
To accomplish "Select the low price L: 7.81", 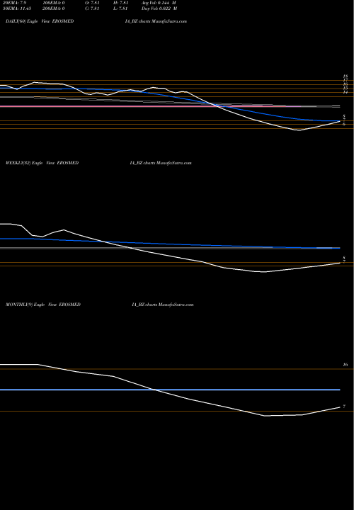I will [120, 8].
